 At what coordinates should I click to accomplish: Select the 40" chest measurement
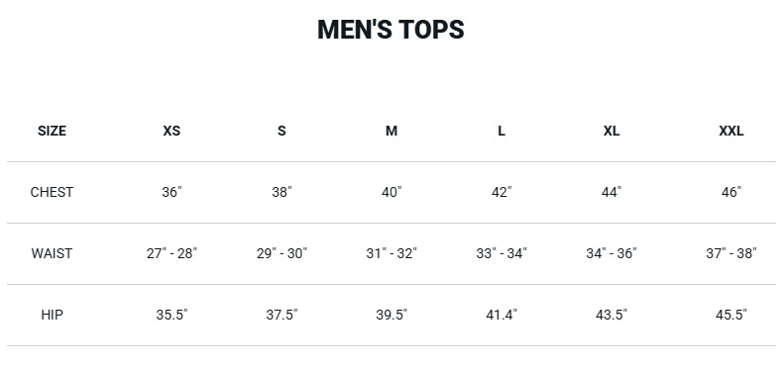click(x=391, y=192)
